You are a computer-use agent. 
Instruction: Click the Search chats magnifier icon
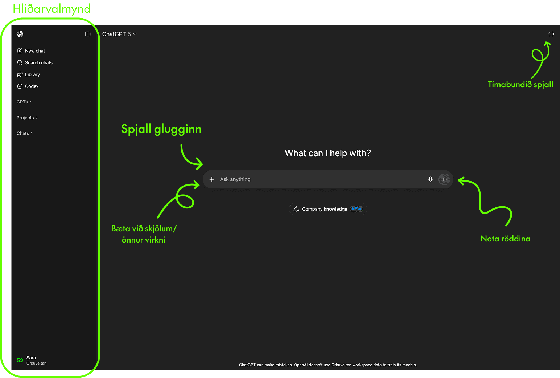tap(20, 62)
